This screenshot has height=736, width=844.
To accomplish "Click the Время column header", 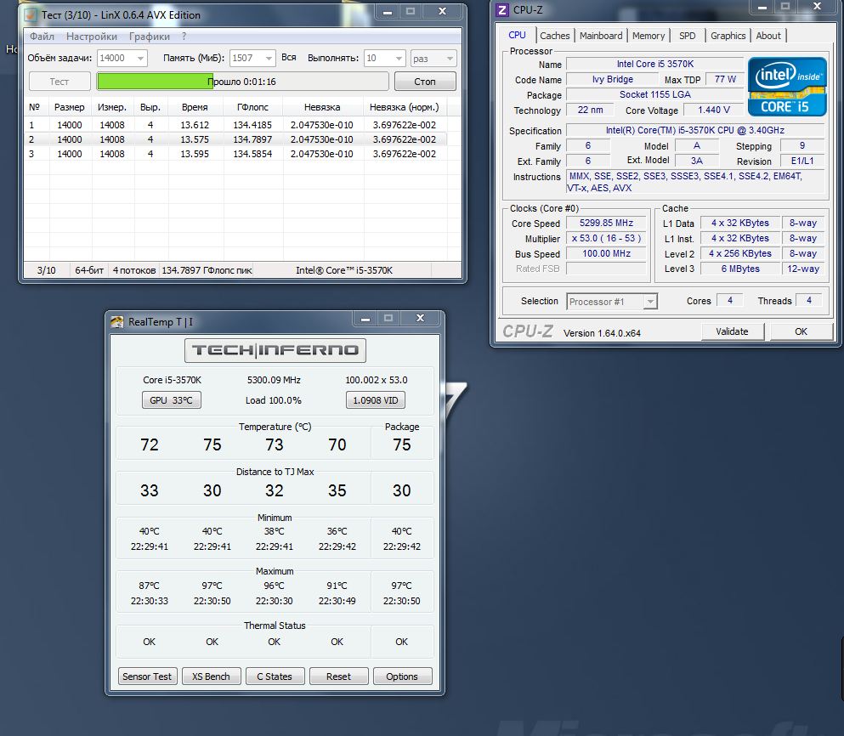I will (x=195, y=107).
